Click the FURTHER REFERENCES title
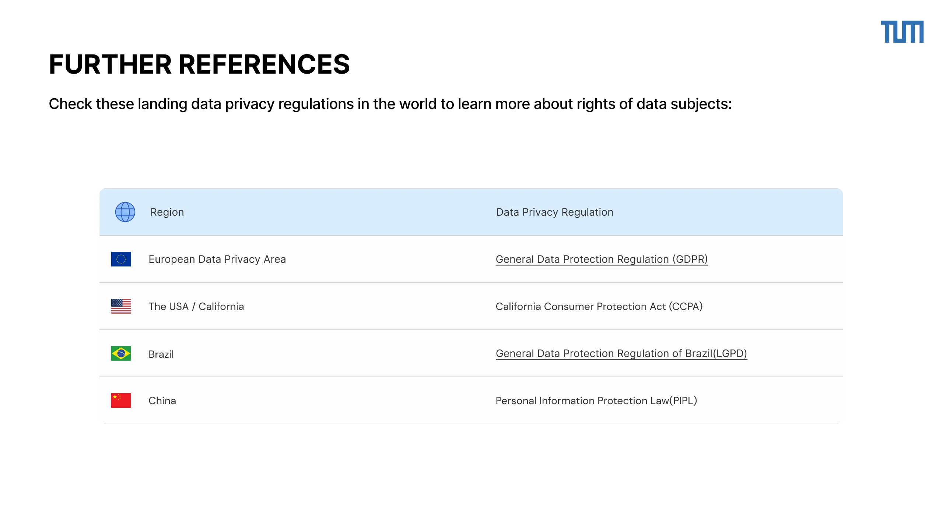Image resolution: width=943 pixels, height=530 pixels. 199,64
